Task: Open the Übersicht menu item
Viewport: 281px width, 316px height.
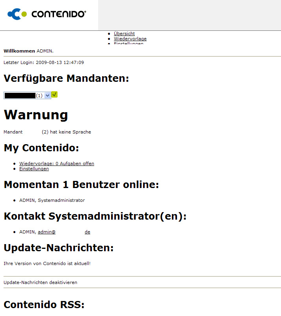Action: click(x=124, y=34)
